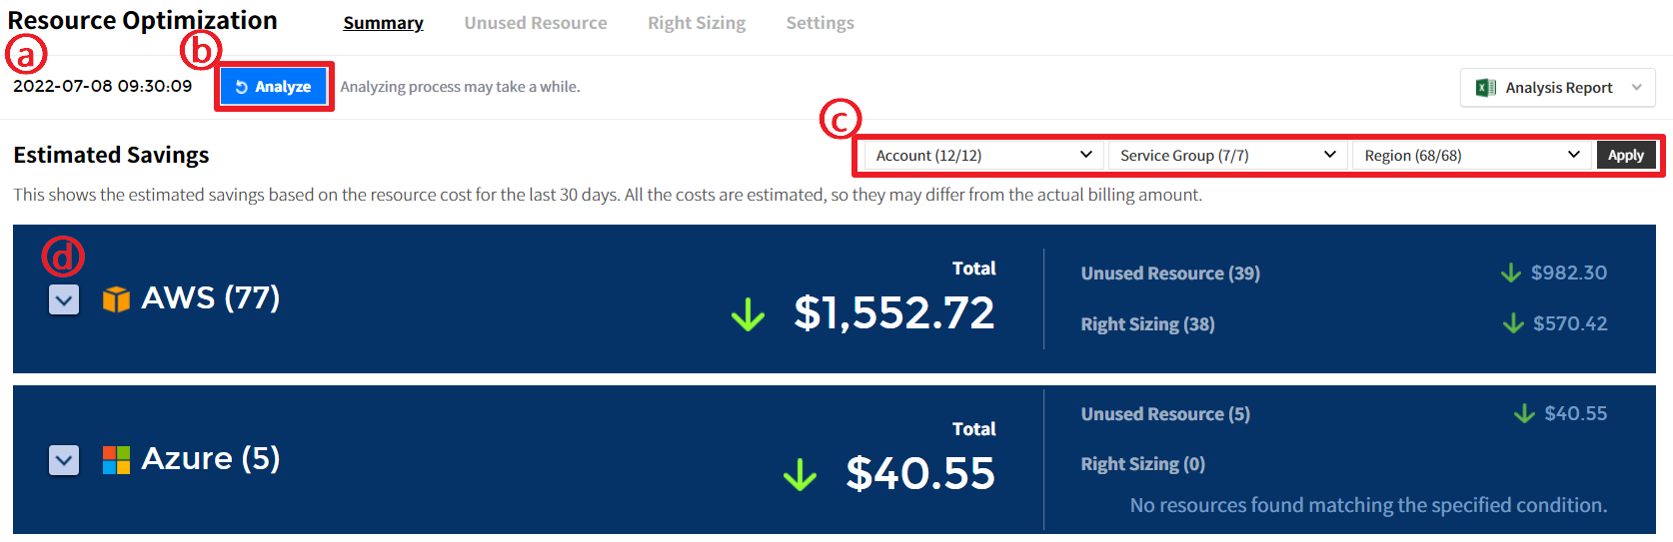Click the green down arrow beside $982.30
1673x542 pixels.
pyautogui.click(x=1510, y=272)
